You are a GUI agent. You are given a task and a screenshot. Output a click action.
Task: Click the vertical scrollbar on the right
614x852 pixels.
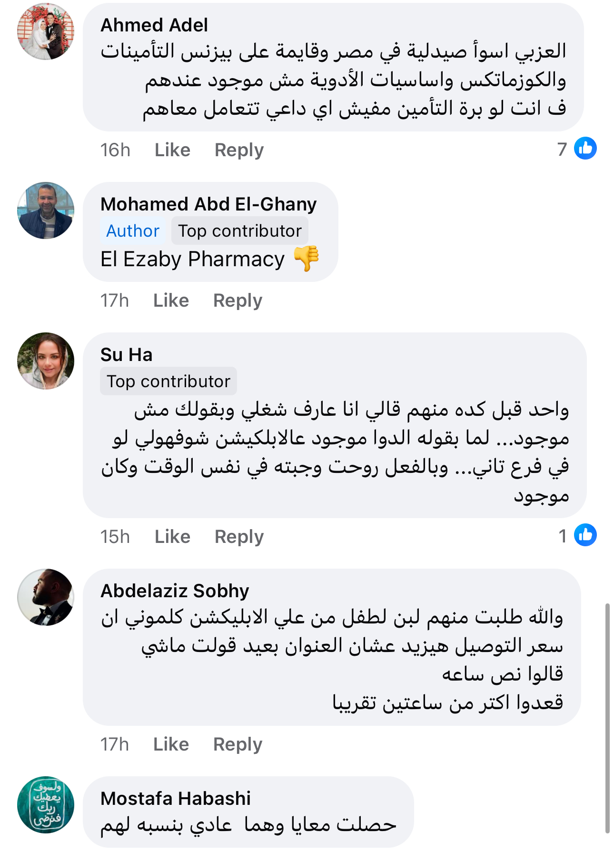(x=607, y=718)
